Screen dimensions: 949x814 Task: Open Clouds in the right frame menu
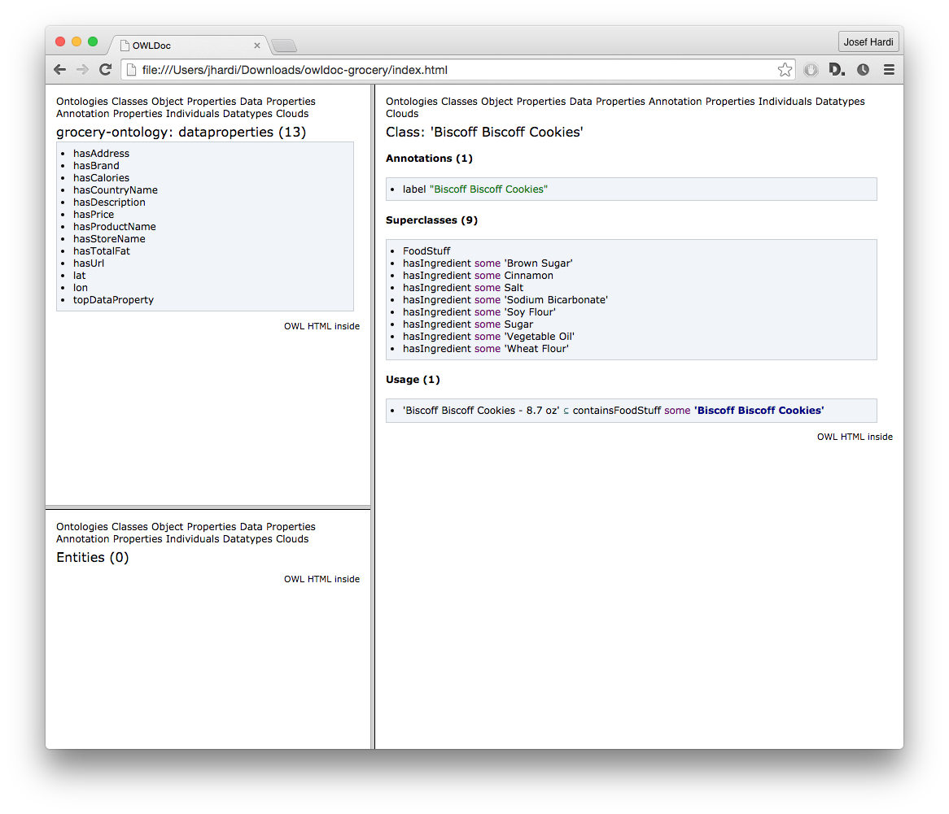click(402, 114)
